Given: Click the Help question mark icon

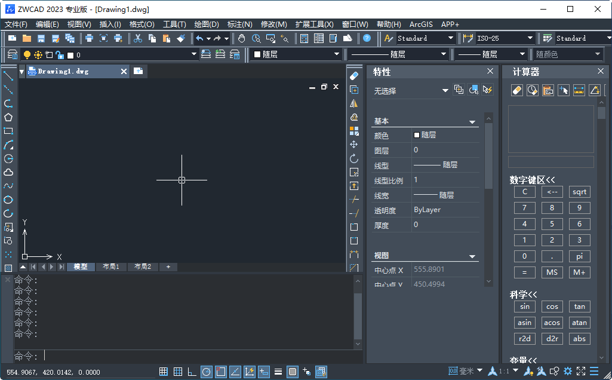Looking at the screenshot, I should point(367,38).
